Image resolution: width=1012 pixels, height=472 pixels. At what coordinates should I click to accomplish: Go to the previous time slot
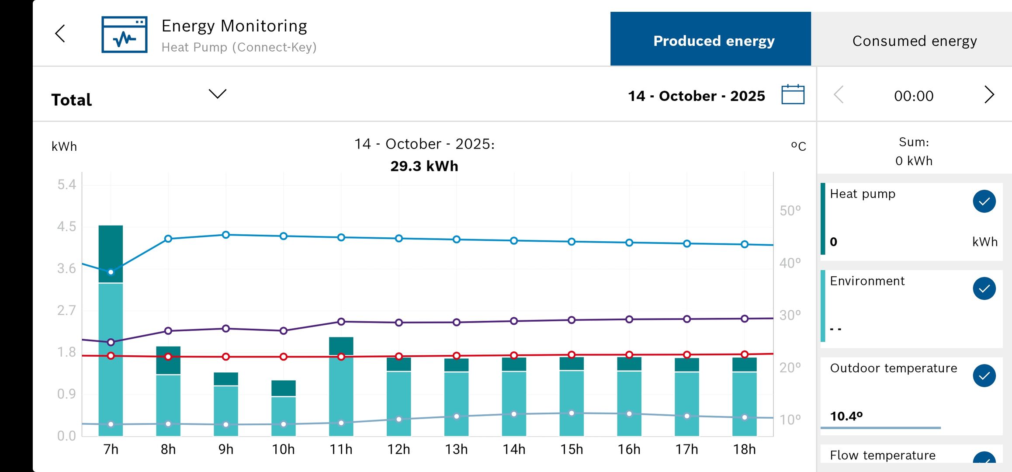[839, 95]
